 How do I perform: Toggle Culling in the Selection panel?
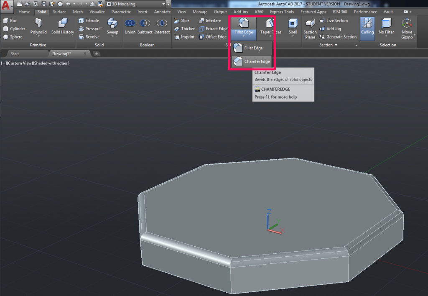(367, 26)
